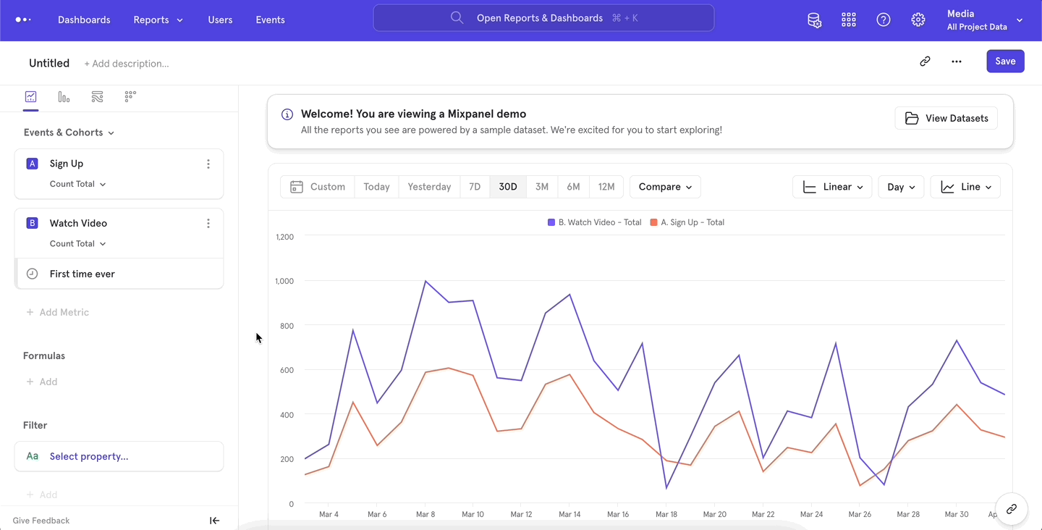
Task: Open the settings gear icon
Action: pyautogui.click(x=918, y=20)
